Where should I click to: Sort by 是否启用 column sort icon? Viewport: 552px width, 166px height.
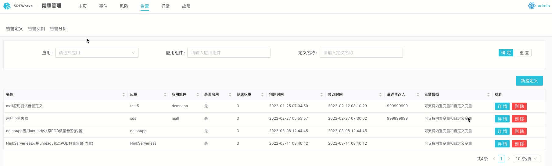click(230, 95)
